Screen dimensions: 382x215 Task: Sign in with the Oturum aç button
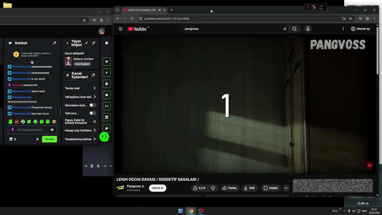[360, 29]
